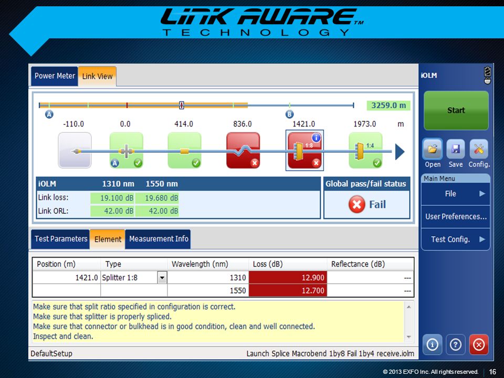Click the Position (m) column header

(x=67, y=264)
